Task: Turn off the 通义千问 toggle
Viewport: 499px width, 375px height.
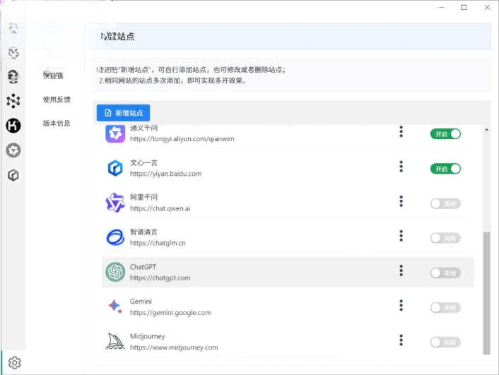Action: pyautogui.click(x=445, y=134)
